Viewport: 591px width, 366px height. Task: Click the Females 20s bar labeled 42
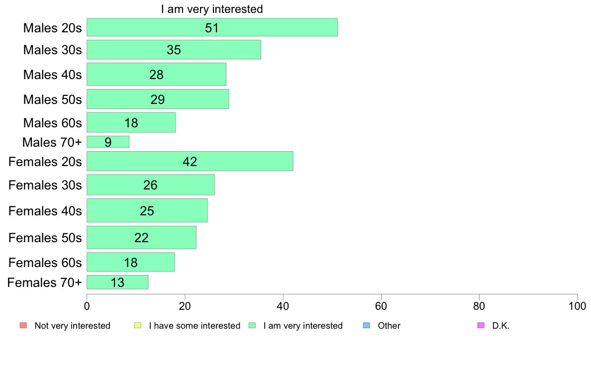pos(190,161)
